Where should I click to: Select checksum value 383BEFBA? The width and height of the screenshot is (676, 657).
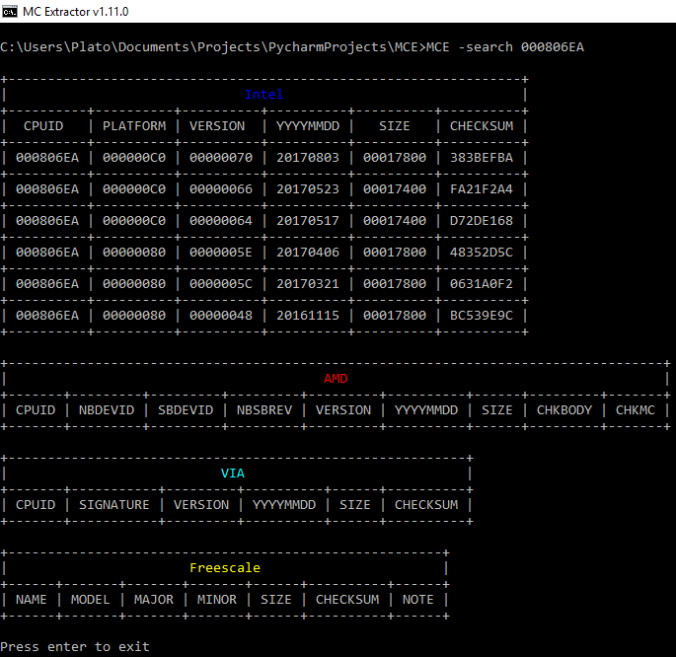click(x=481, y=158)
